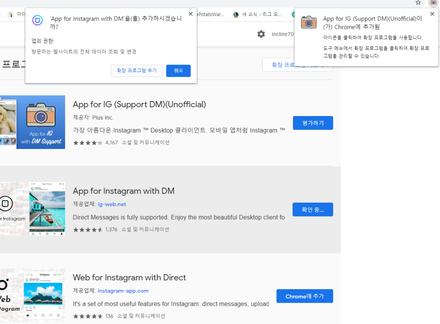
Task: Click 소셜 및 커뮤니케이션 category under App for IG
Action: (146, 143)
